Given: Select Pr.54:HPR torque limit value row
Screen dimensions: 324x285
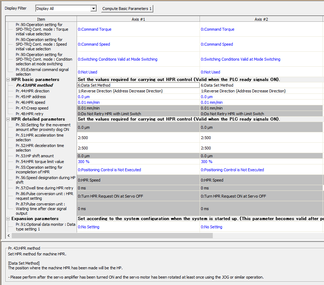Looking at the screenshot, I should tap(40, 162).
